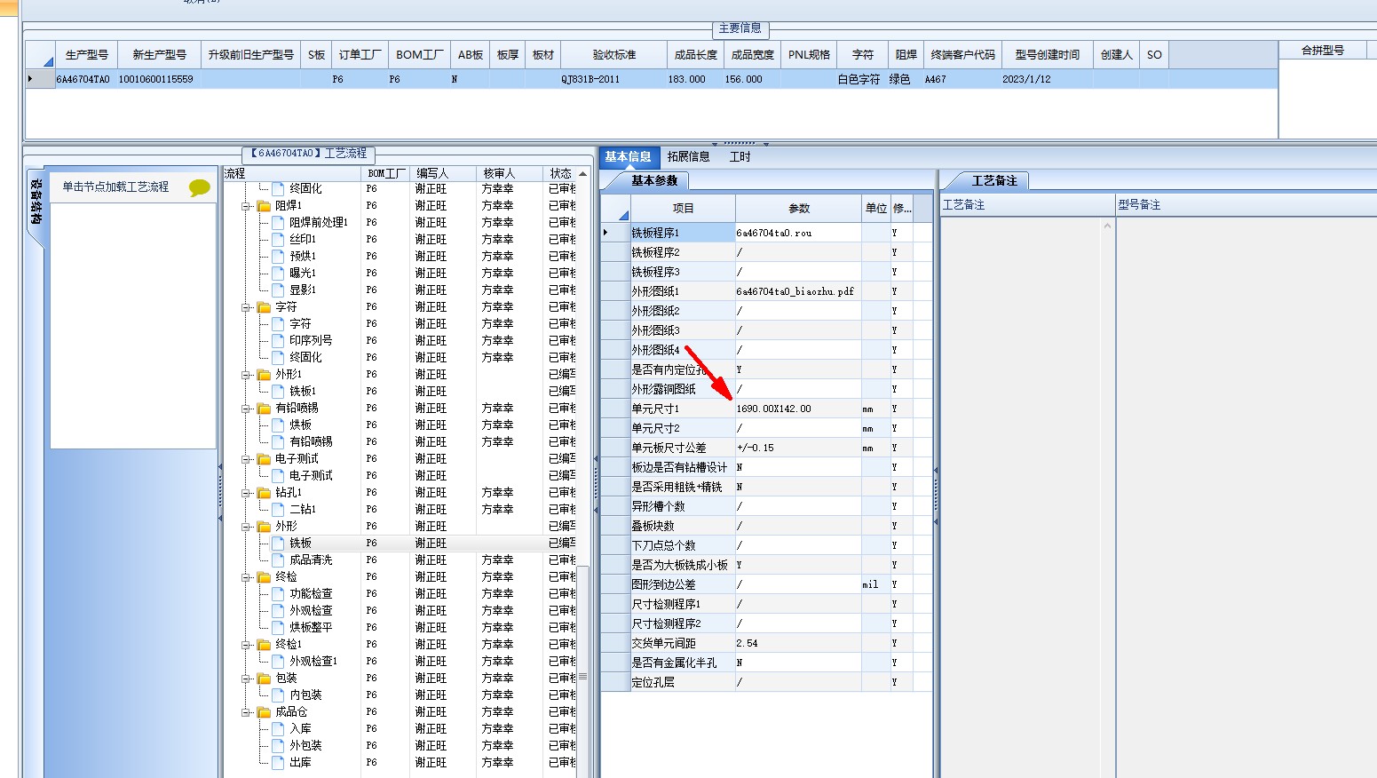Collapse the 钻孔1 tree node
Image resolution: width=1377 pixels, height=778 pixels.
(246, 492)
